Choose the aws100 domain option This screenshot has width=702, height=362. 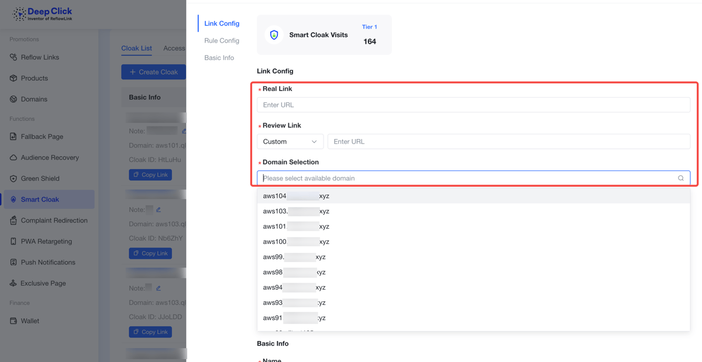(473, 242)
